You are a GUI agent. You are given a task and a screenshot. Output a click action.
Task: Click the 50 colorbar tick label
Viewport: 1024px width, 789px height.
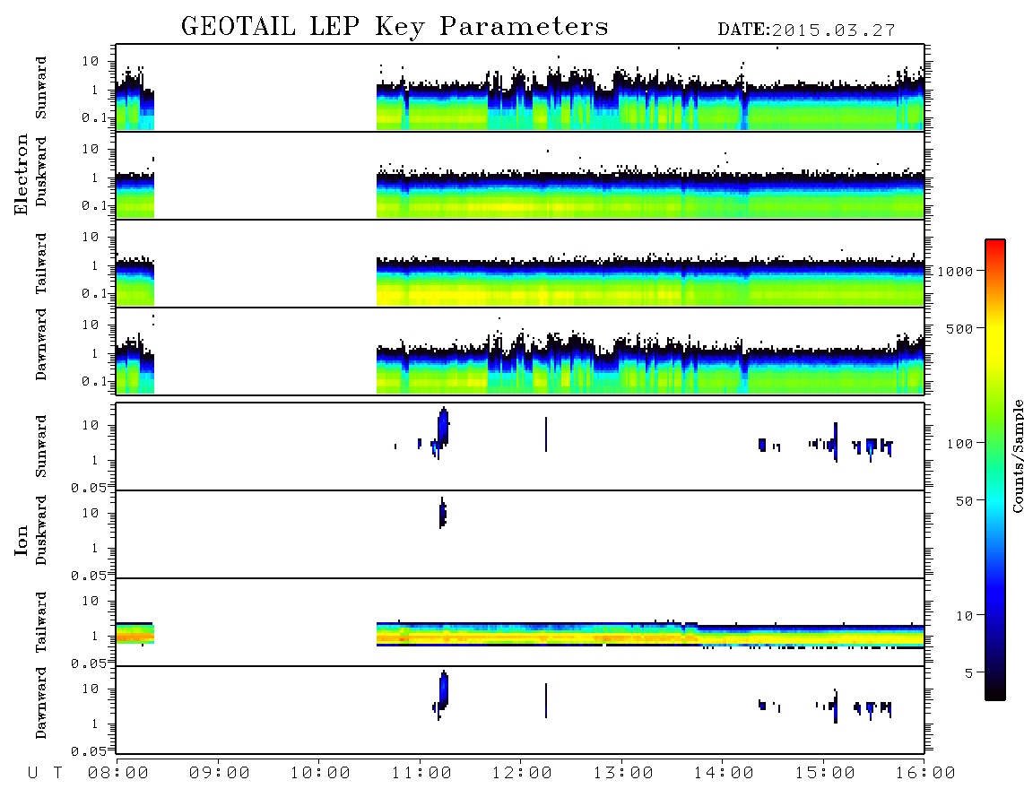(965, 501)
